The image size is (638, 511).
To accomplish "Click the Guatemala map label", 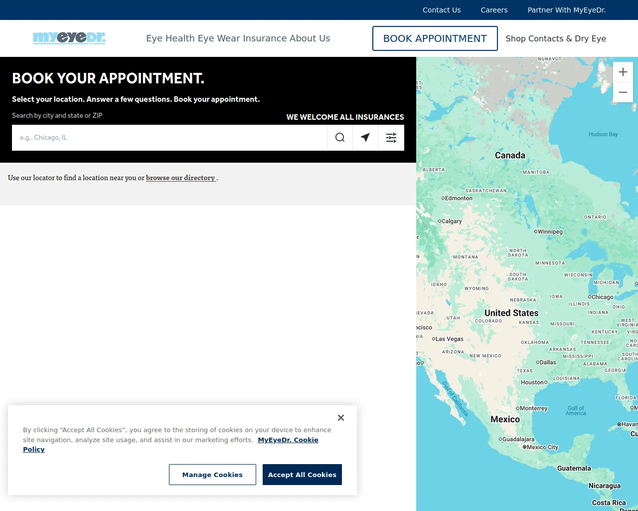I will pyautogui.click(x=574, y=468).
